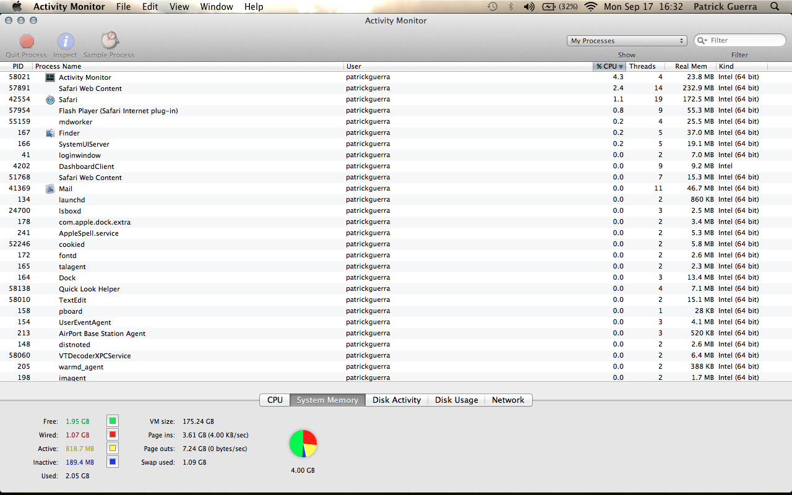Select the Activity Monitor process icon
Viewport: 792px width, 495px height.
[x=50, y=77]
